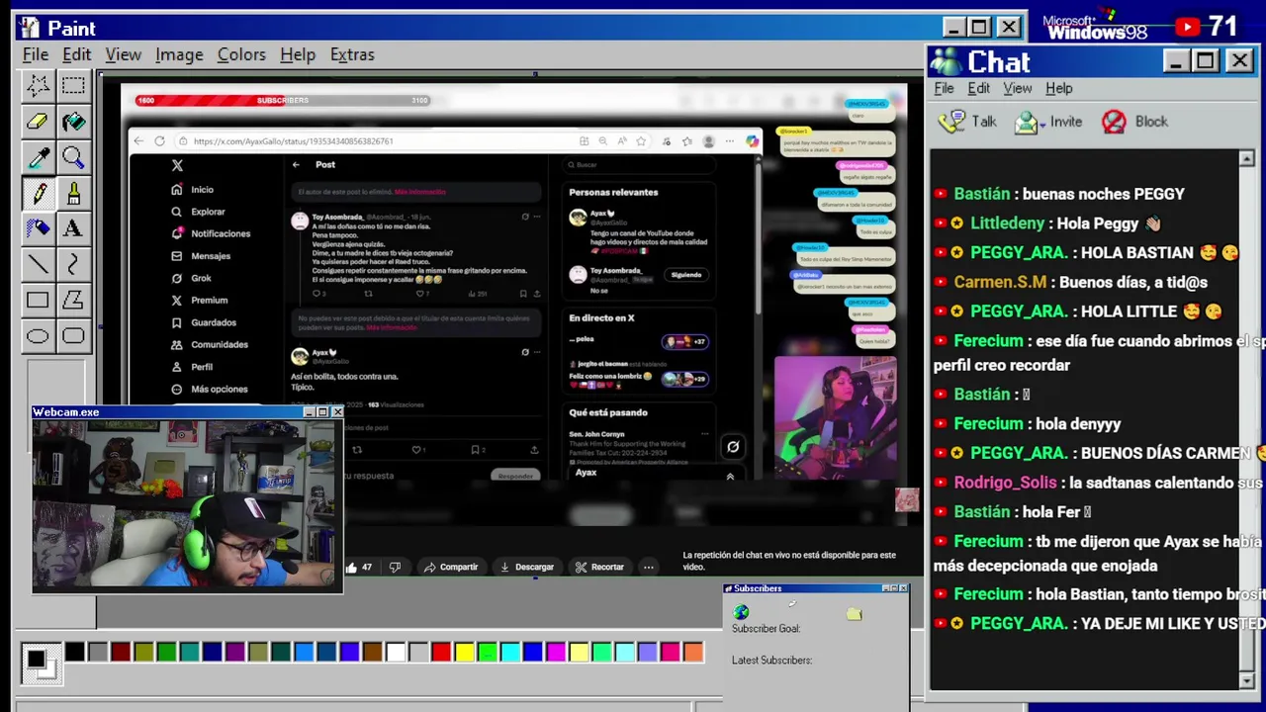Open the Colors menu in Paint
This screenshot has width=1266, height=712.
[x=241, y=54]
